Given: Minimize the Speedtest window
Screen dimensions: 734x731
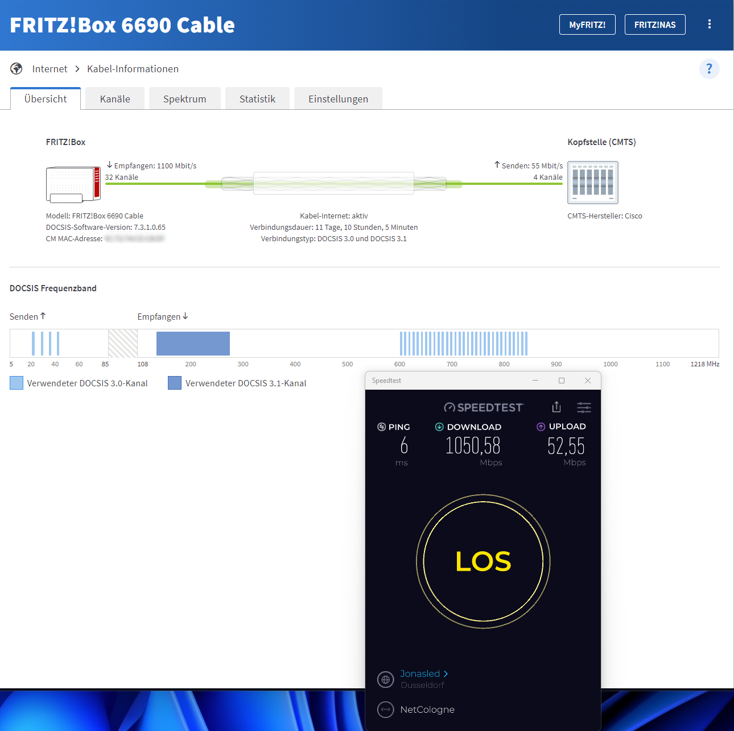Looking at the screenshot, I should point(535,381).
